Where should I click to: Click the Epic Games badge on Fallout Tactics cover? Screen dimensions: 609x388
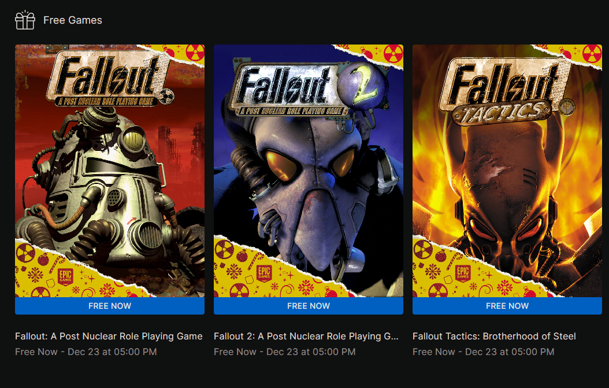(x=463, y=274)
